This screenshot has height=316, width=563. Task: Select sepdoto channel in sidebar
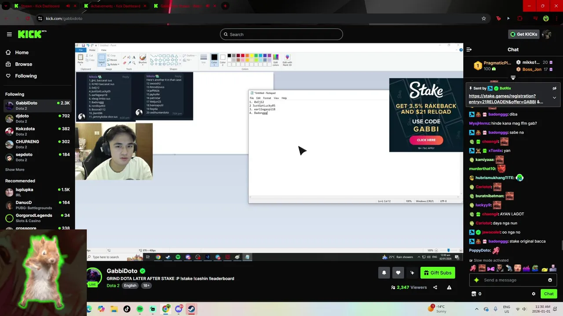37,157
